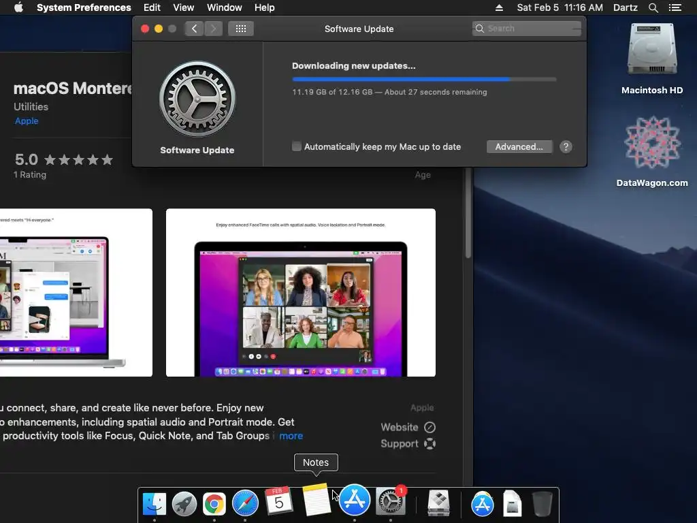
Task: Expand description with the more link
Action: click(x=291, y=436)
